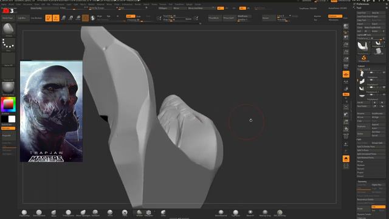Open the Material menu

tap(100, 4)
